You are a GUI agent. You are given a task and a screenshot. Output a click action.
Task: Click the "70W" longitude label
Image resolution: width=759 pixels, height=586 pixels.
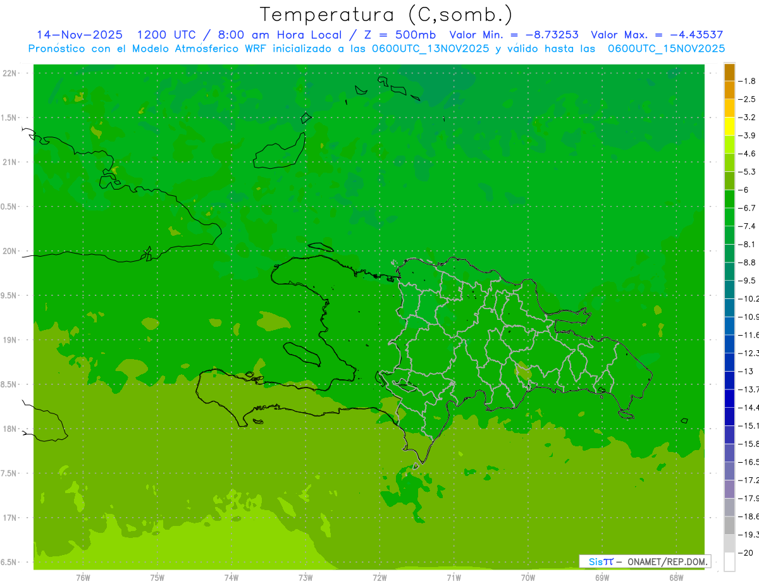[528, 578]
